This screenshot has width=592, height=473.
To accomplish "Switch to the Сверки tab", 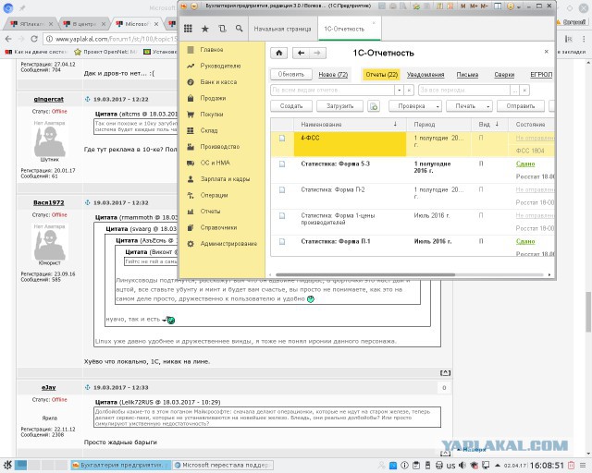I will pyautogui.click(x=504, y=75).
